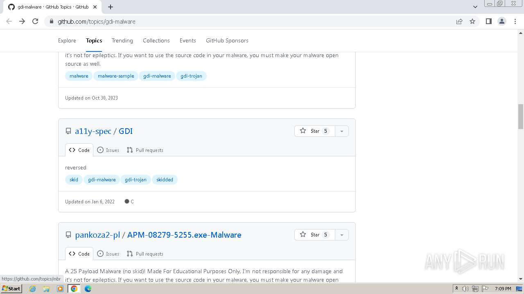Star the APM-08279-5255.exe-Malware repository
524x294 pixels.
pyautogui.click(x=314, y=235)
